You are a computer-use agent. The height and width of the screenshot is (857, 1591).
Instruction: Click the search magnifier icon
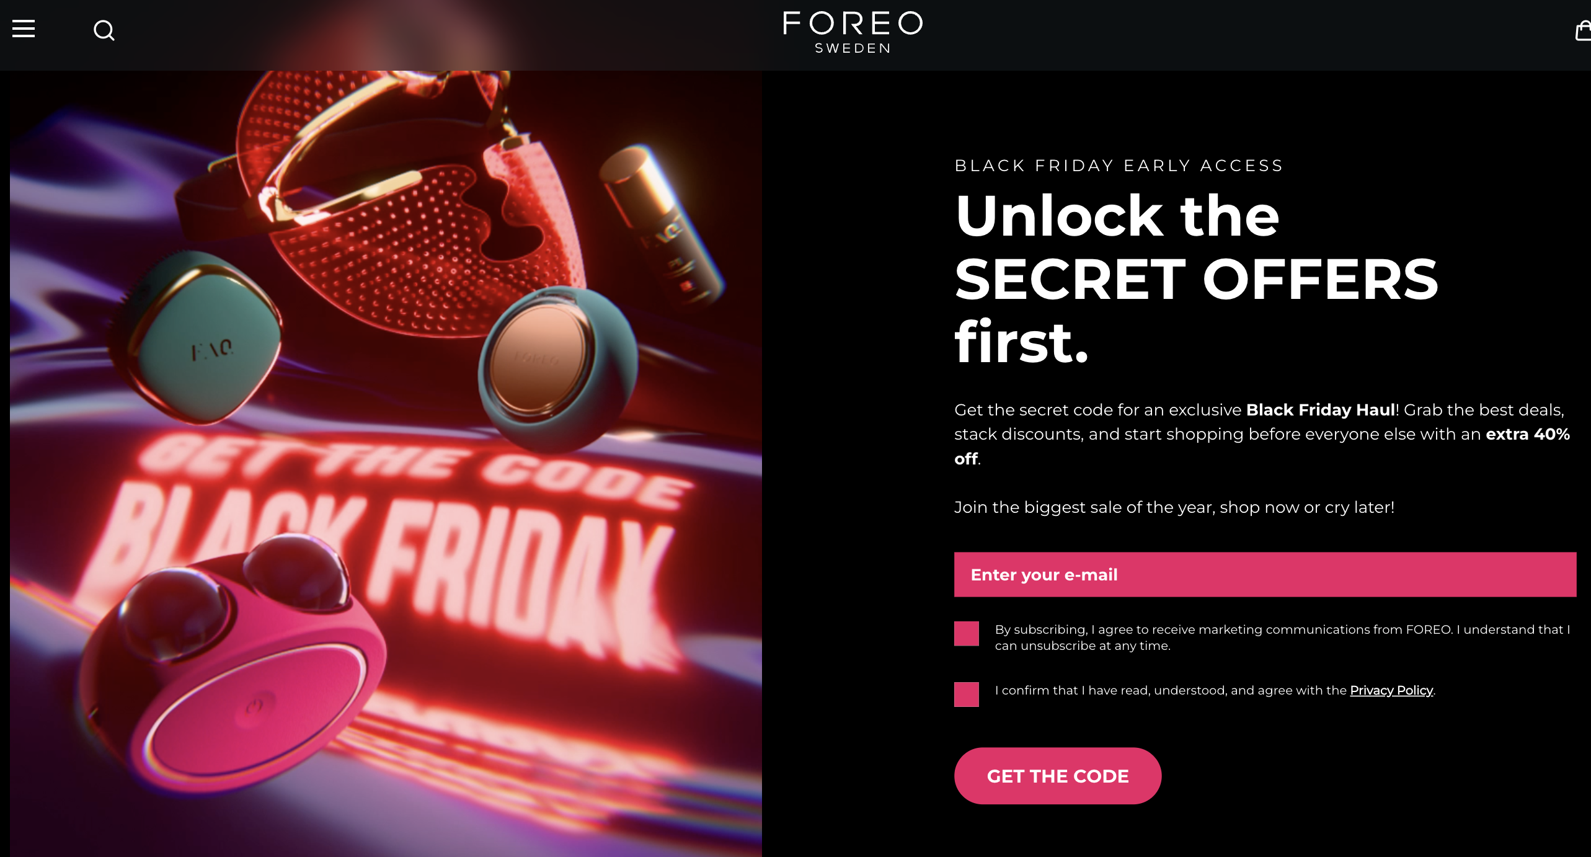click(104, 30)
